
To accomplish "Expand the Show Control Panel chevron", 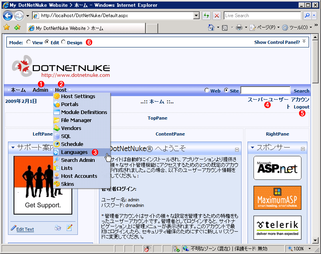I will pyautogui.click(x=304, y=41).
